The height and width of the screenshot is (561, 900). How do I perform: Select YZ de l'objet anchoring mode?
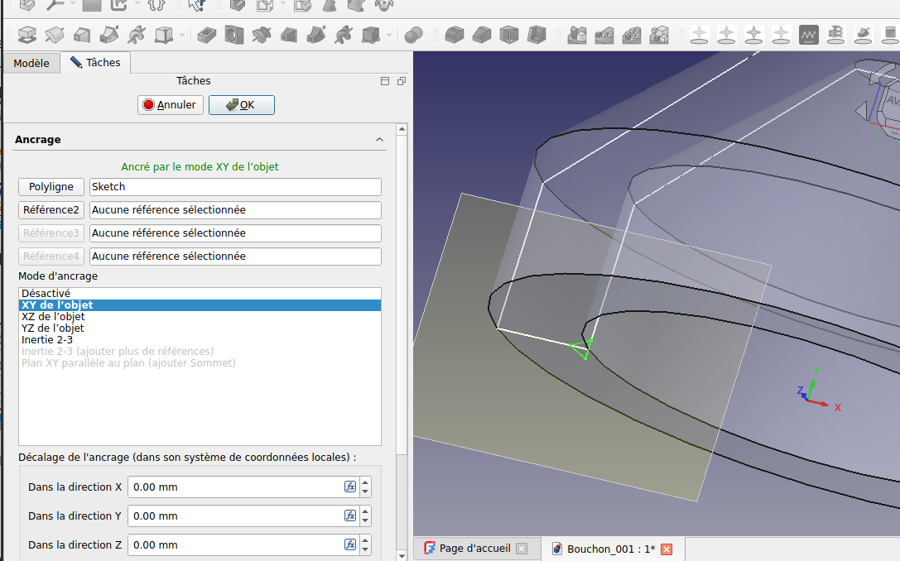(x=200, y=328)
